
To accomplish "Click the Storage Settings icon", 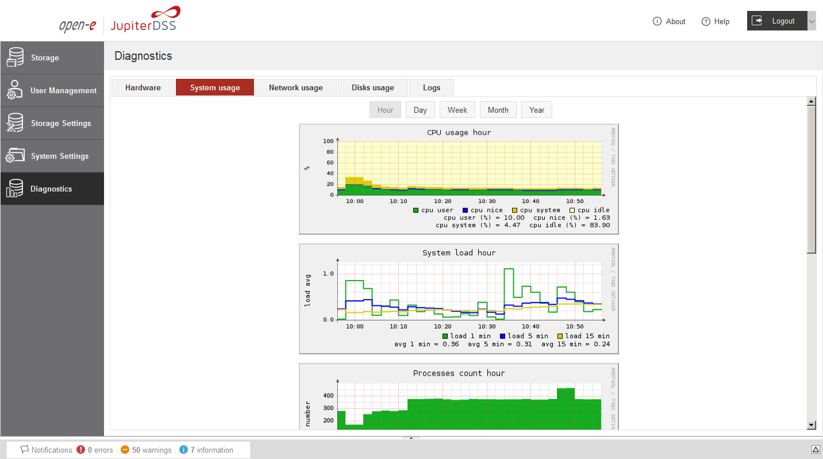I will 15,123.
